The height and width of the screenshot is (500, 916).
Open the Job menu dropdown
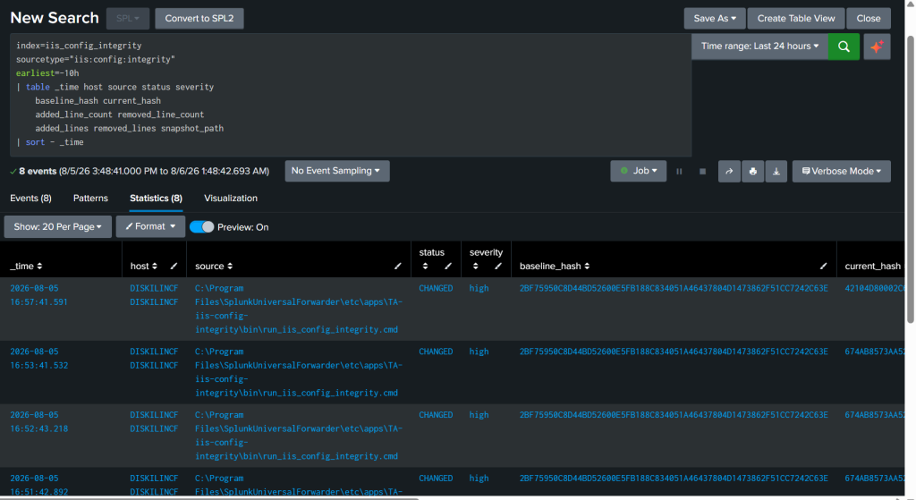click(639, 171)
